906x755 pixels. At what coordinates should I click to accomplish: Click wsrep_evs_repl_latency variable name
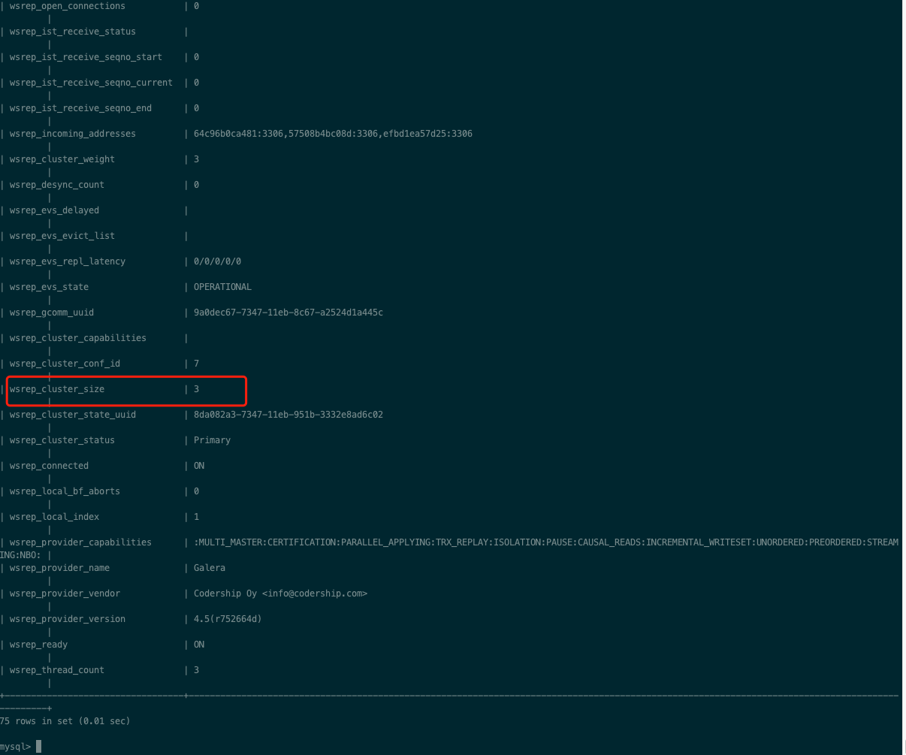68,261
